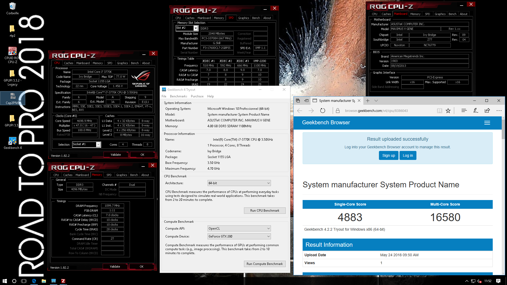The image size is (507, 285).
Task: Open the About tab in Memory window
Action: click(145, 175)
